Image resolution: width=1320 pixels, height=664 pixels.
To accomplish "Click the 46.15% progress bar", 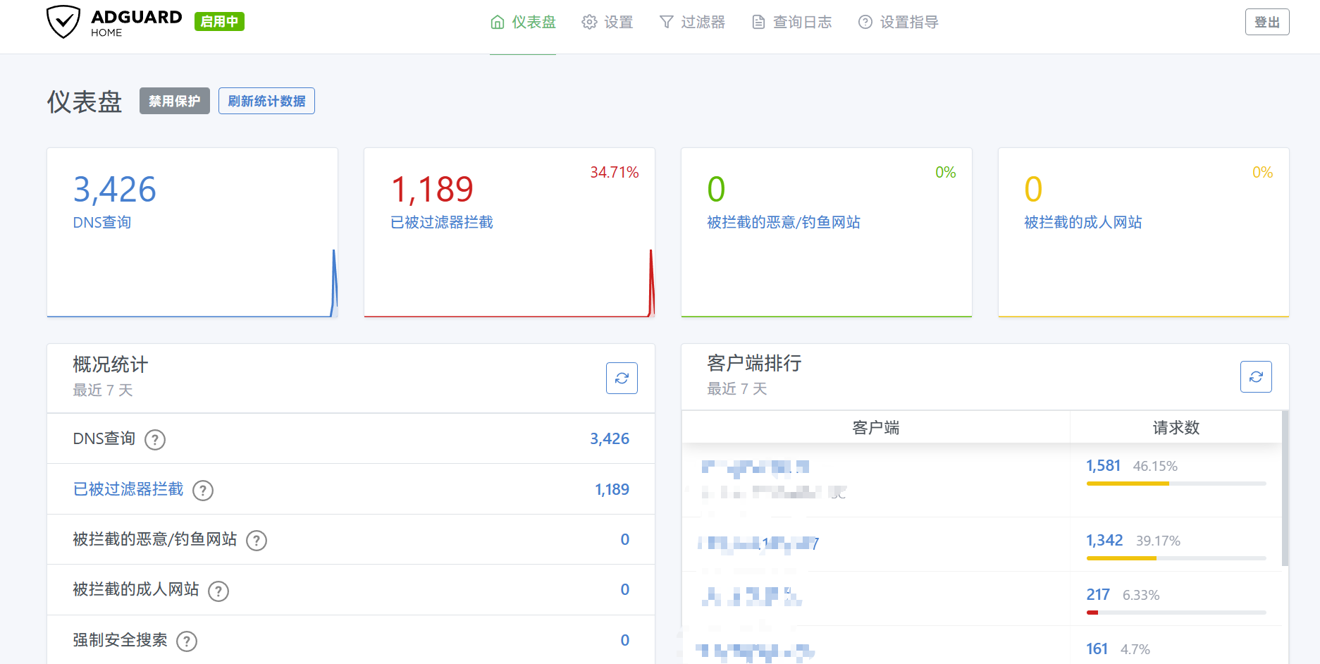I will [1176, 484].
